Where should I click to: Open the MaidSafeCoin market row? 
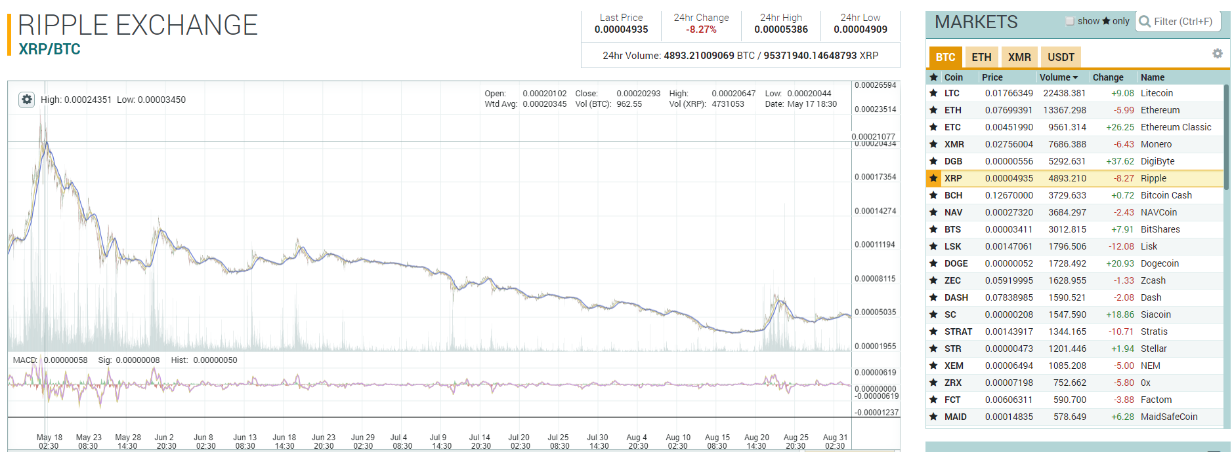pos(1074,417)
